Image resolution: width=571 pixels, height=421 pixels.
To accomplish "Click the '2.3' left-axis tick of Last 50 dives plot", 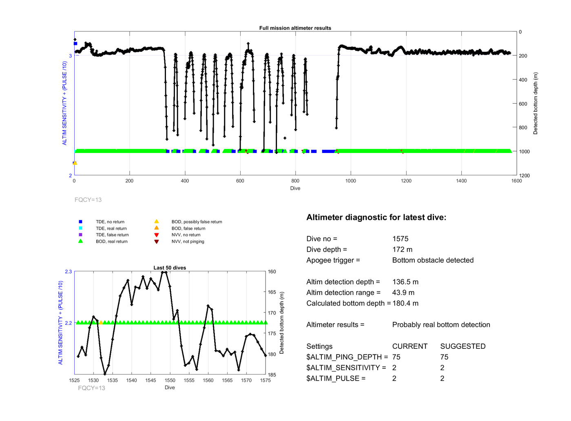I will [x=68, y=272].
